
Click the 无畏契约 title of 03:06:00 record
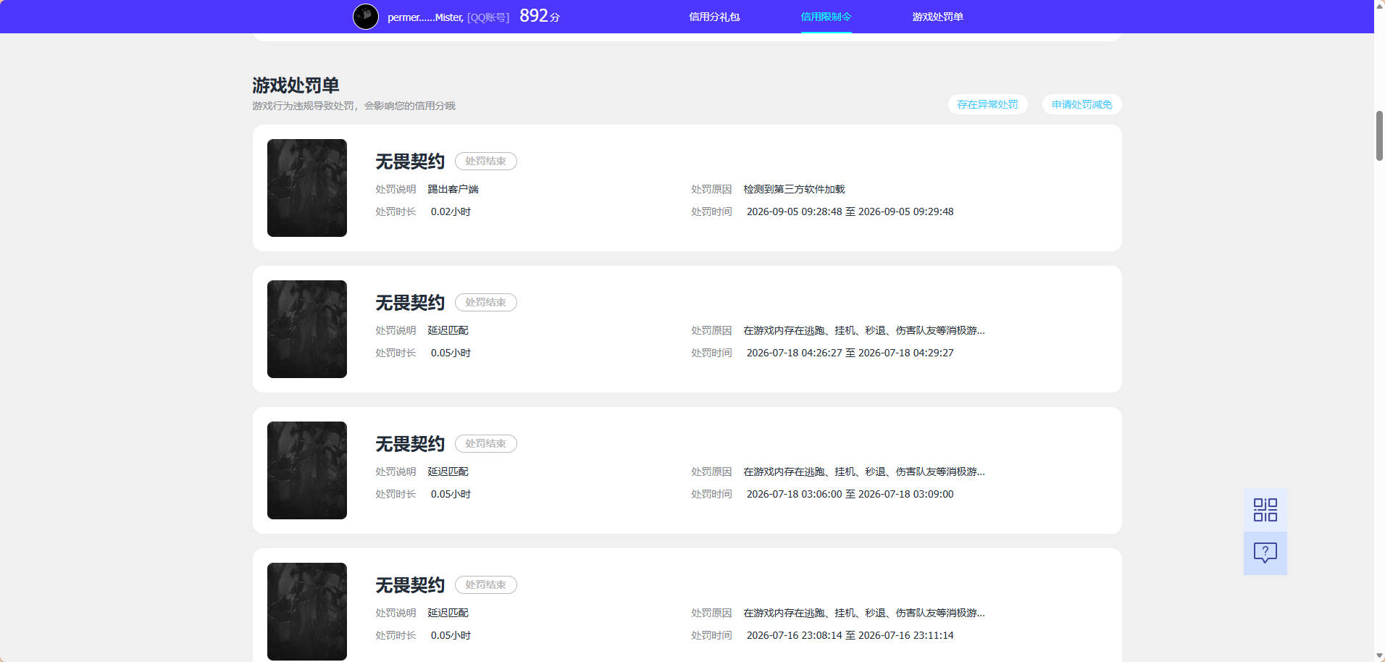pos(410,444)
